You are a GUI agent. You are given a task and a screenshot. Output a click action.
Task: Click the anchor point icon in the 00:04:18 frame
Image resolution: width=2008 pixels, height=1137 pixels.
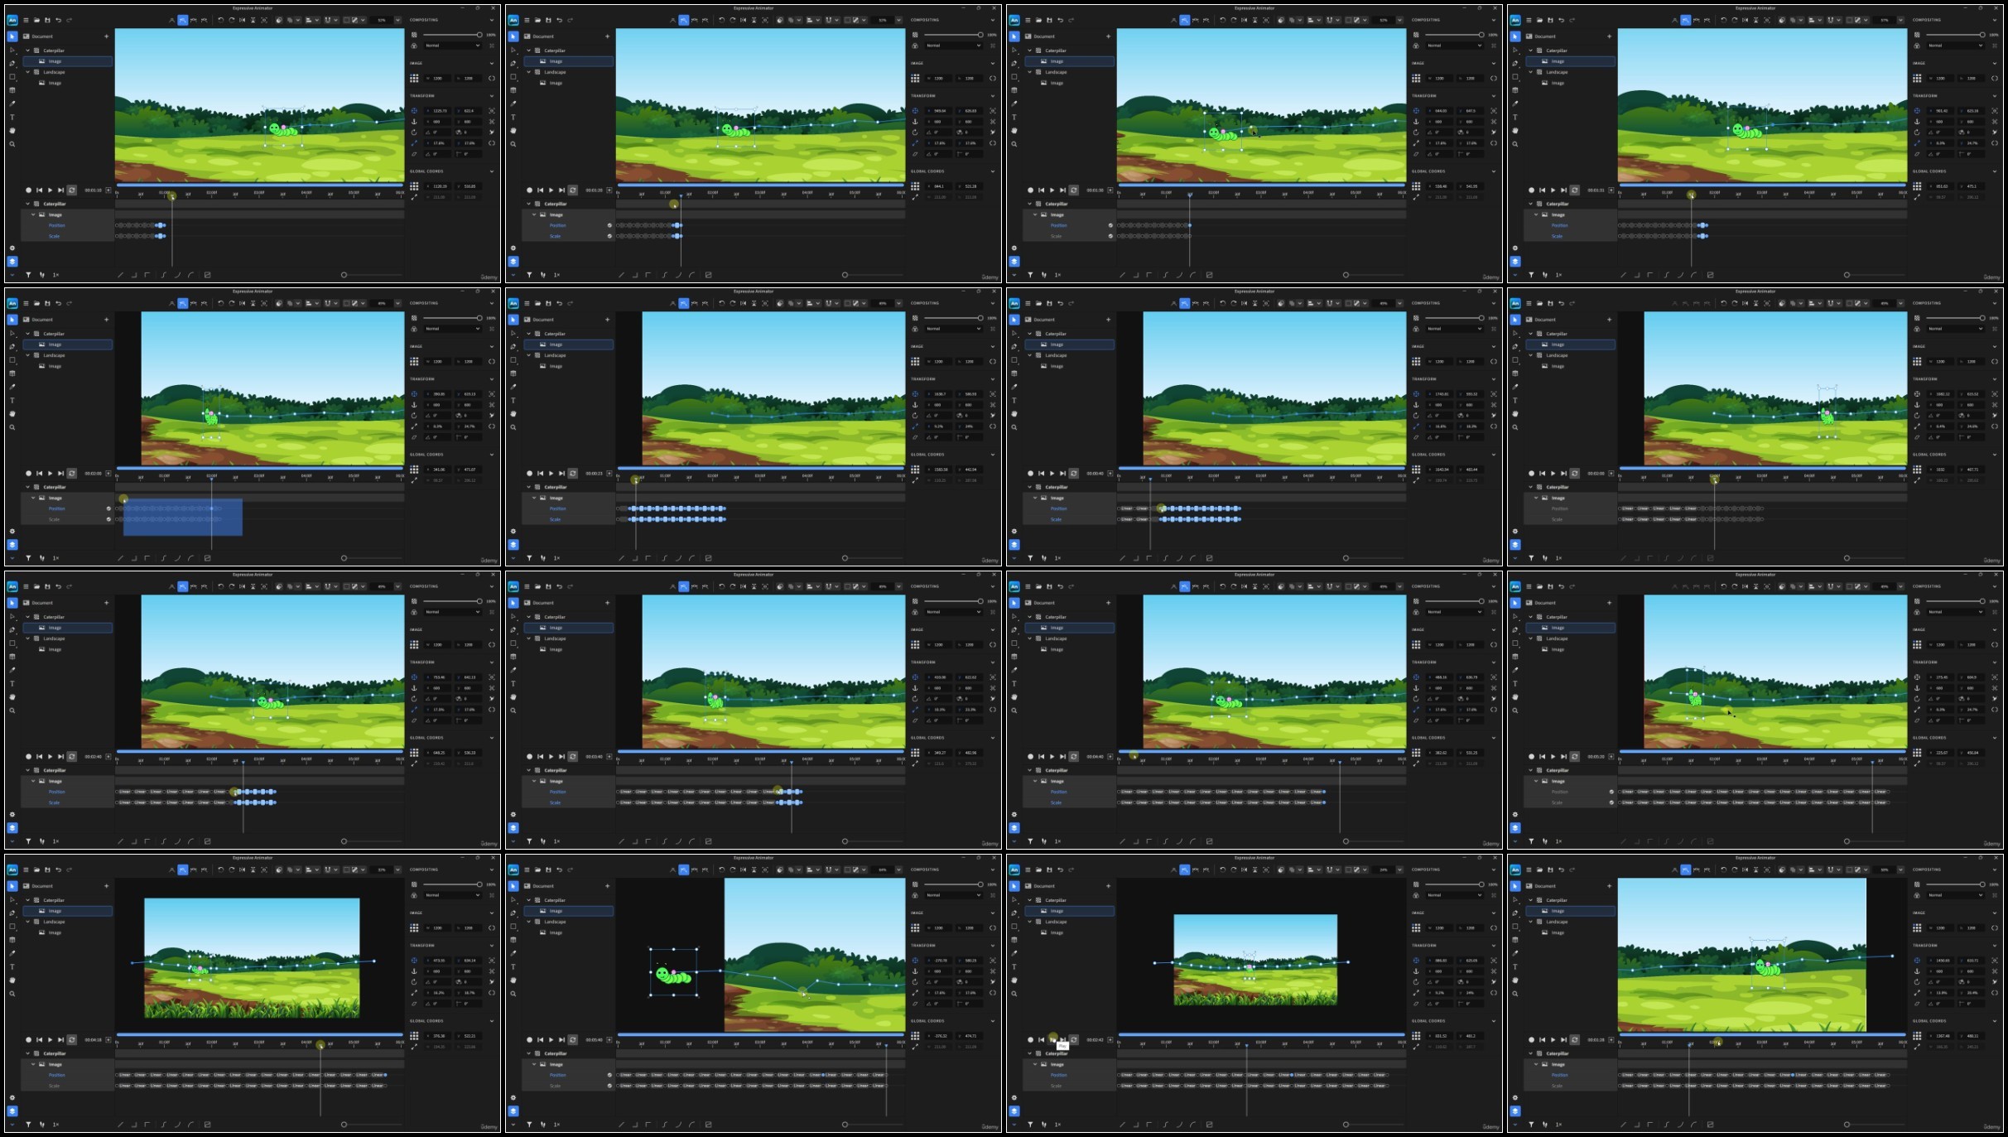click(414, 971)
